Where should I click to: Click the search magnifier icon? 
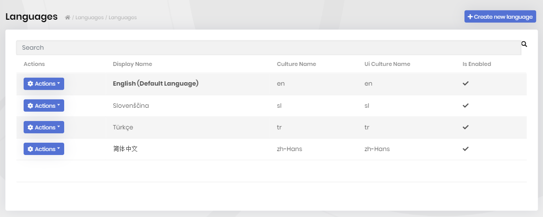coord(524,44)
